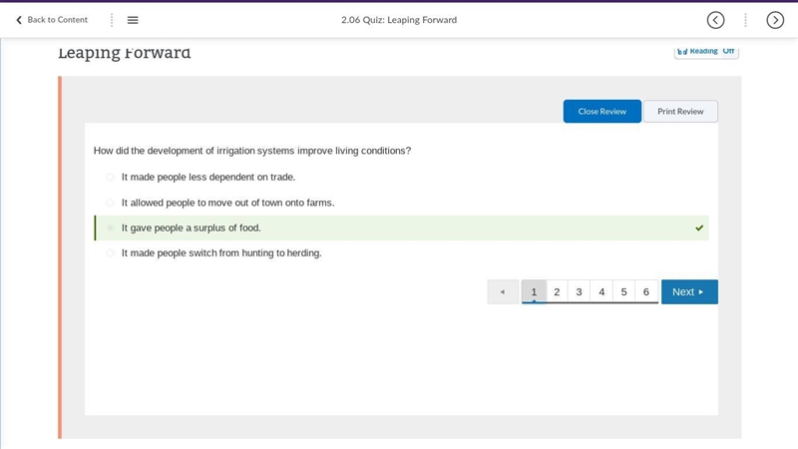Select radio for 'hunting to herding' answer
This screenshot has height=449, width=798.
click(110, 253)
